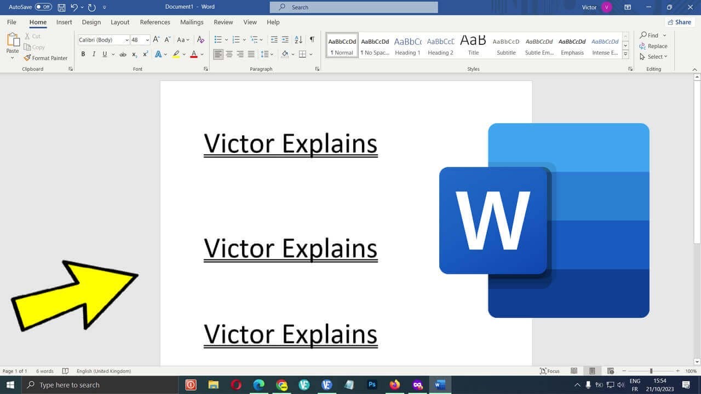This screenshot has width=701, height=394.
Task: Start a bulleted list
Action: click(x=218, y=39)
